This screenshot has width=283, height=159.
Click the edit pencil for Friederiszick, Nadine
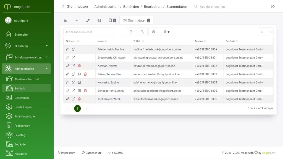click(x=67, y=49)
